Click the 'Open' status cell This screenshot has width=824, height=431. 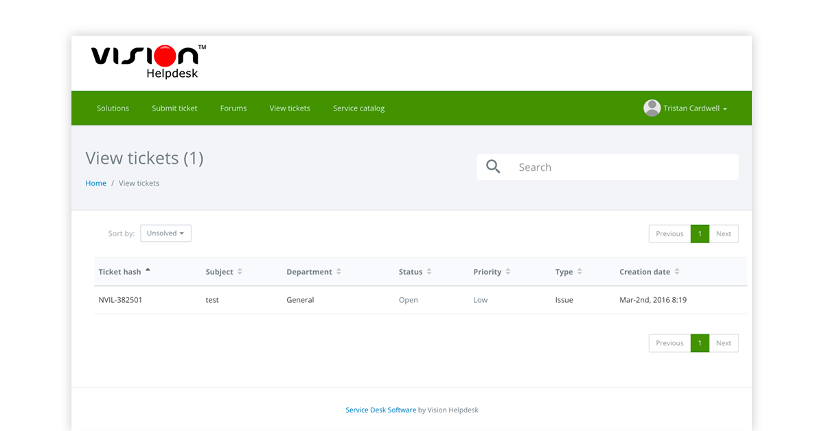coord(408,300)
